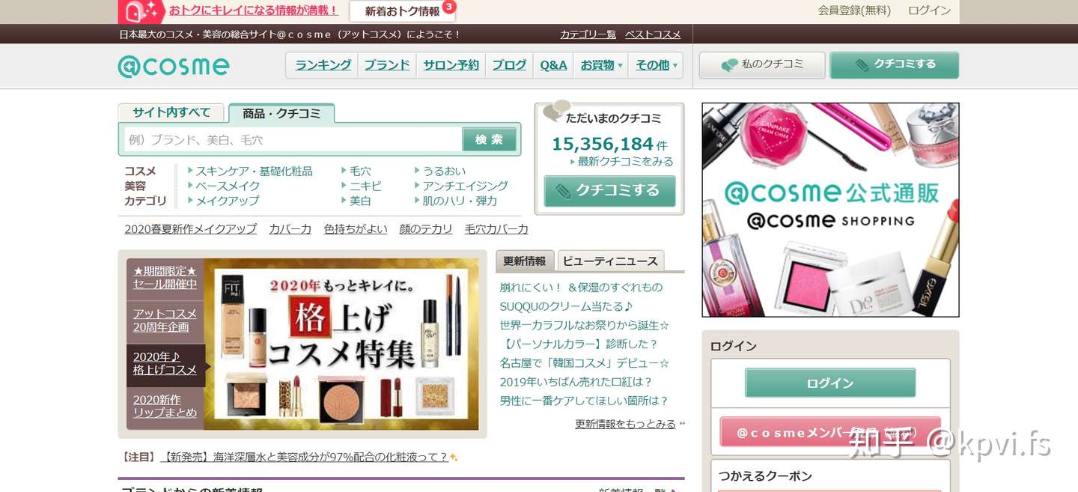The width and height of the screenshot is (1078, 492).
Task: Go to サロン予約
Action: [451, 65]
